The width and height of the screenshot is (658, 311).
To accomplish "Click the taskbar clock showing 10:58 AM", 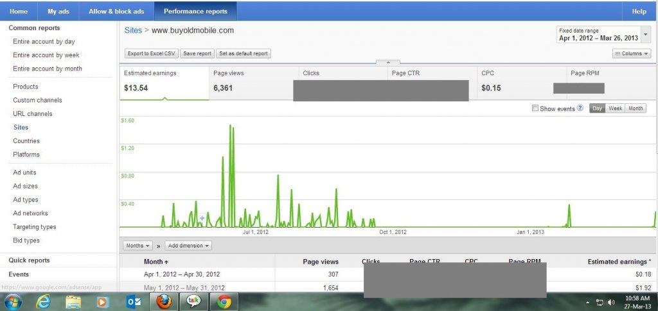I will click(x=637, y=302).
